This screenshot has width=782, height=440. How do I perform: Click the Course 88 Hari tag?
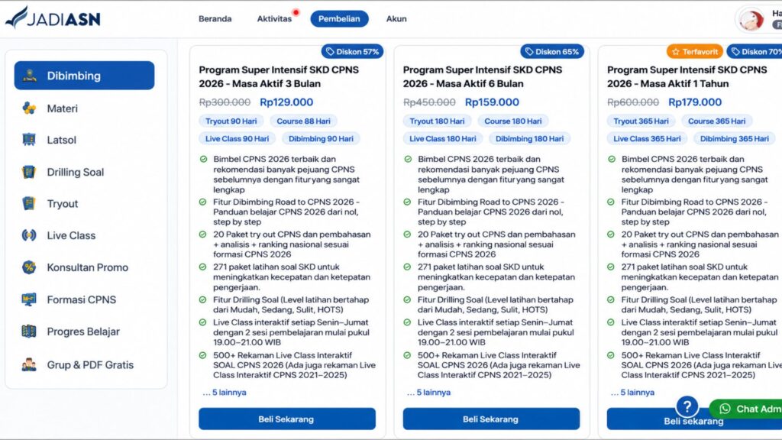click(303, 121)
